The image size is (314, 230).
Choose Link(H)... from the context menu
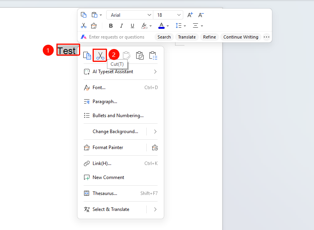click(x=121, y=163)
